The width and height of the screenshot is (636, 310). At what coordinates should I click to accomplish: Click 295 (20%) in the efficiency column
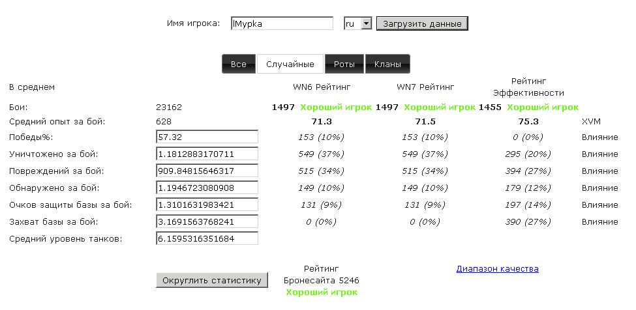coord(528,154)
